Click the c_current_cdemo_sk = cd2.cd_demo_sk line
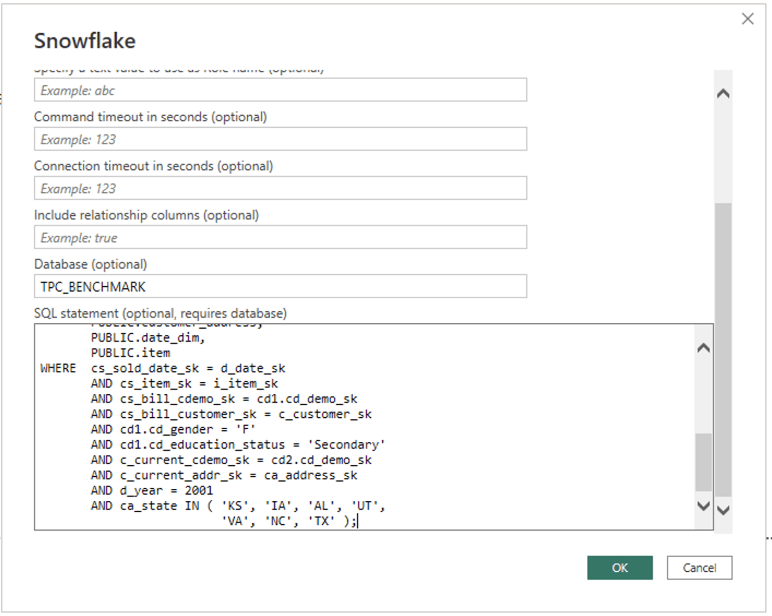The width and height of the screenshot is (772, 616). coord(231,460)
